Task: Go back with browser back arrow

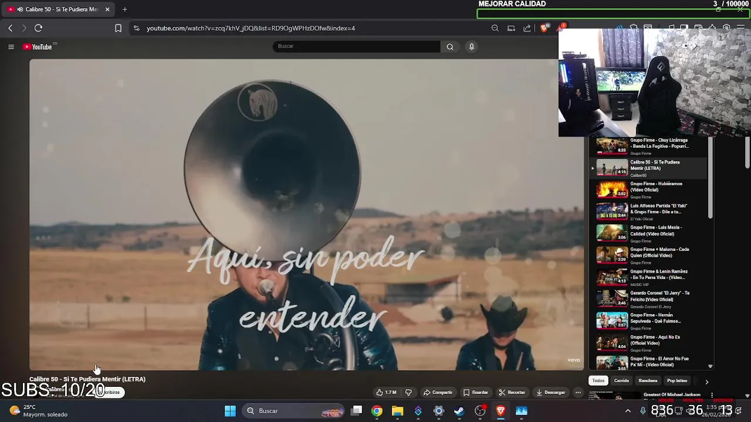Action: pyautogui.click(x=10, y=28)
